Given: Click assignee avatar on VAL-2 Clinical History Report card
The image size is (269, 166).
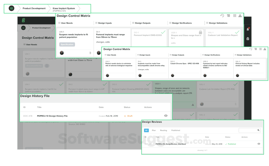Looking at the screenshot, I should click(x=237, y=76).
